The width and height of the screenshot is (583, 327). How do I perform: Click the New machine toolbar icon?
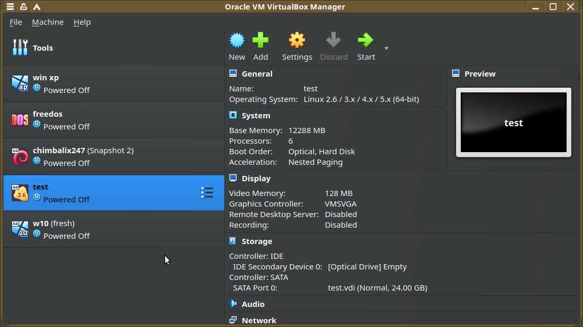coord(237,40)
